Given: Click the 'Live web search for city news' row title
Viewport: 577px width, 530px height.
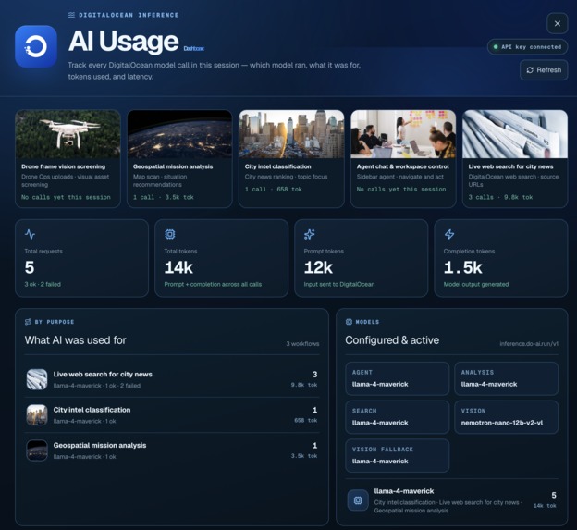Looking at the screenshot, I should tap(103, 375).
